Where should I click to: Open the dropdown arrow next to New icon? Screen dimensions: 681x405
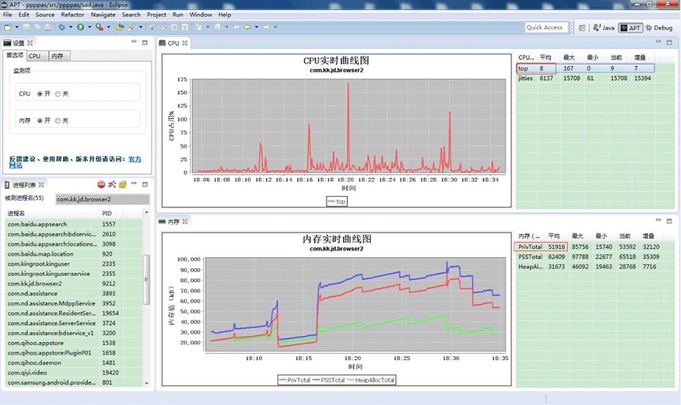(x=17, y=27)
